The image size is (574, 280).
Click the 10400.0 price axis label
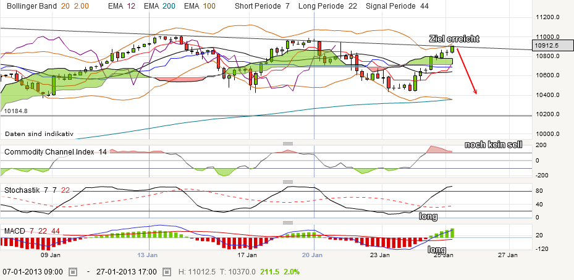pos(548,95)
